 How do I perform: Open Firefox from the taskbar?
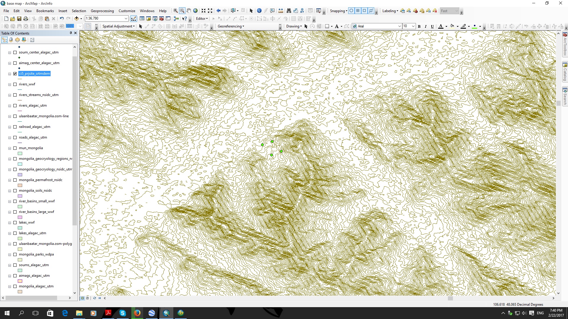(137, 313)
